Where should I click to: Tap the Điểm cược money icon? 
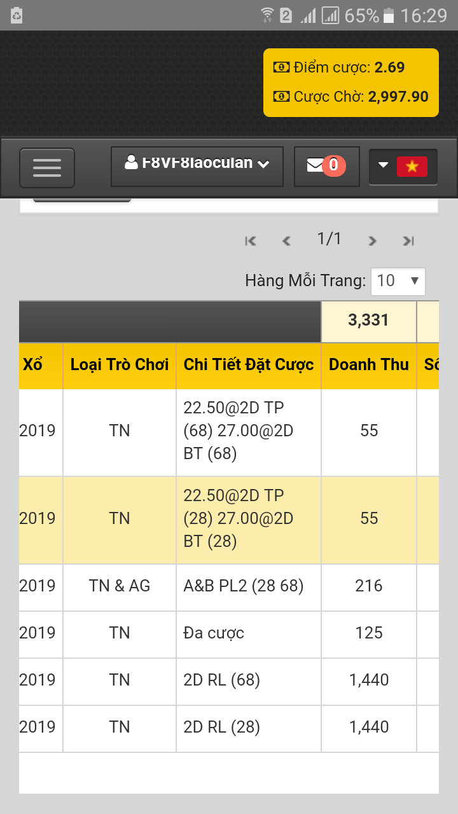point(281,67)
